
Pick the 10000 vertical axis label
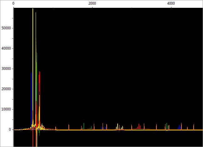pos(6,109)
